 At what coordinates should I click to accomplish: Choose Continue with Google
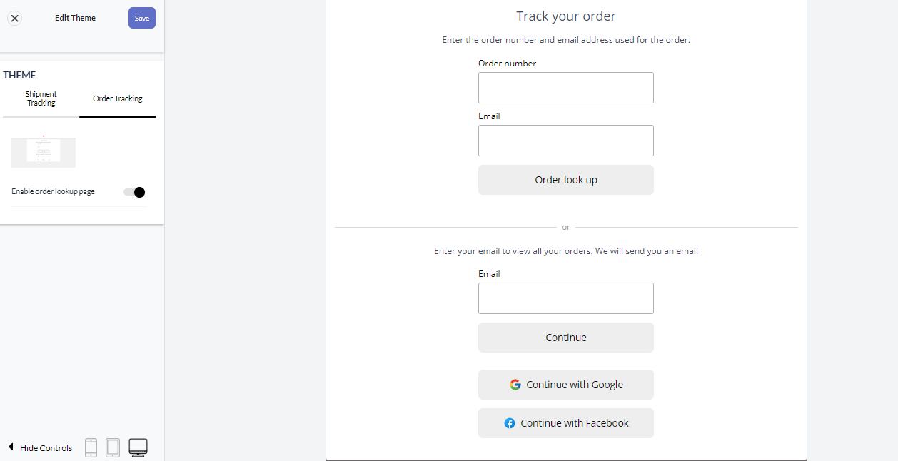(566, 385)
